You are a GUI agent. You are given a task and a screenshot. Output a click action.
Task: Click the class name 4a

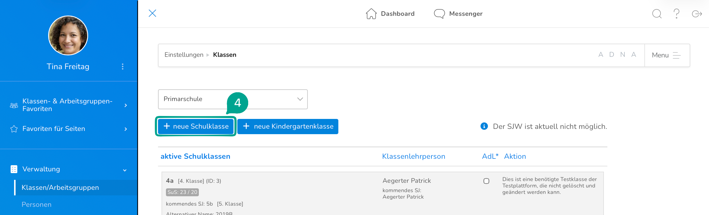point(170,181)
